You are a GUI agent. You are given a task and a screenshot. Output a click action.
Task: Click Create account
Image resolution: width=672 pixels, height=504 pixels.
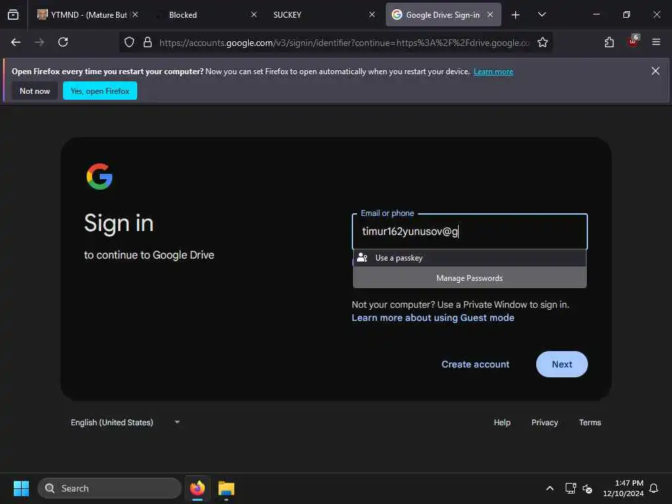tap(475, 364)
